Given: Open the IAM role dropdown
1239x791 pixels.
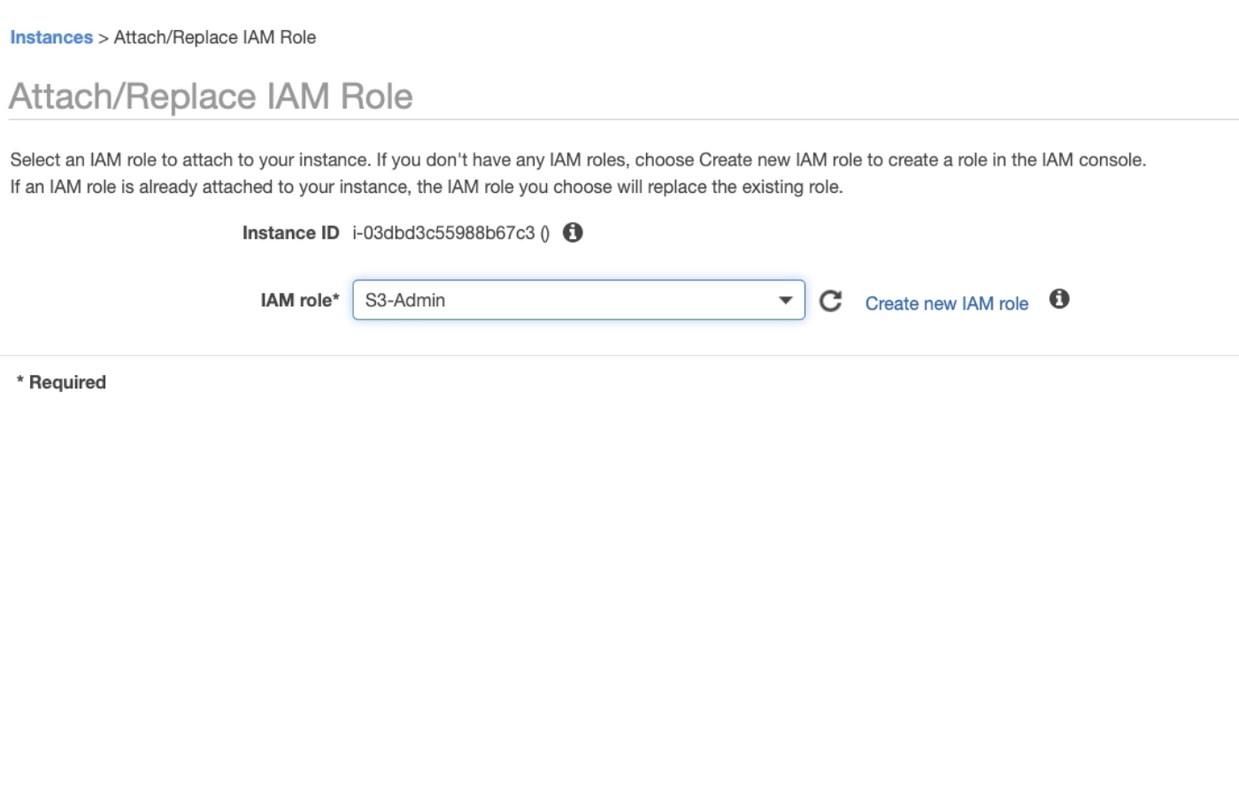Looking at the screenshot, I should tap(578, 300).
